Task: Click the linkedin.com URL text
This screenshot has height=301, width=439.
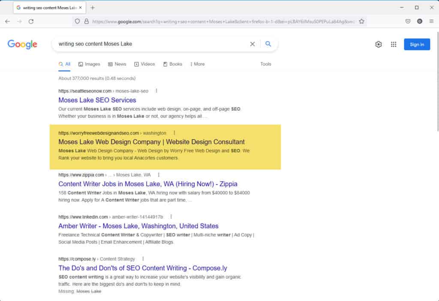Action: pos(83,217)
